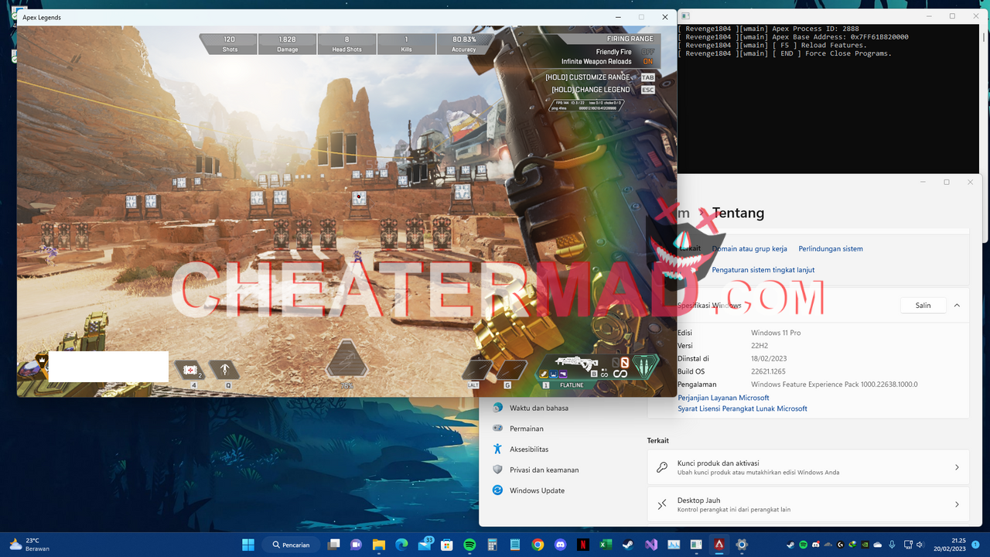Click Domain atau grup kerja link
The image size is (990, 557).
coord(749,249)
